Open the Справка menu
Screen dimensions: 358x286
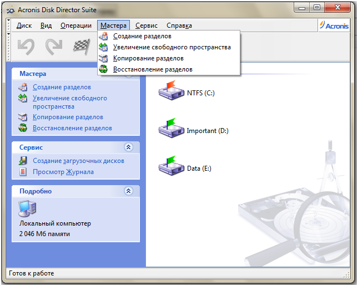179,25
